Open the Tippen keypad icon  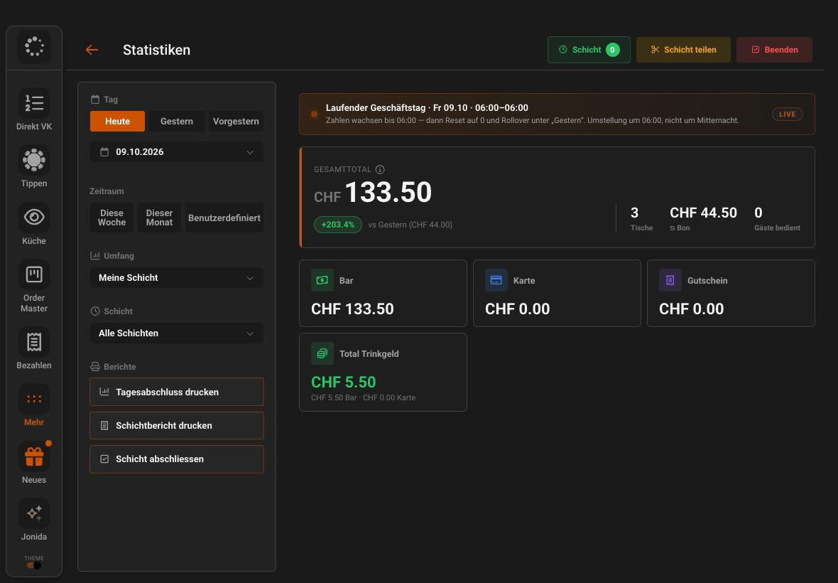[34, 160]
